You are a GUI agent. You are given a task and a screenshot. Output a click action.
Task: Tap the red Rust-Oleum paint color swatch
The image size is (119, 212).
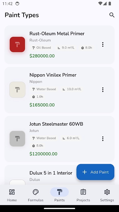pos(17,45)
